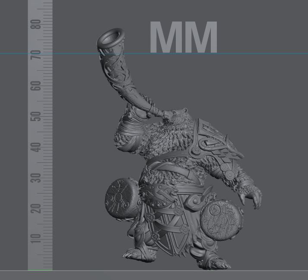
Task: Click the 20 mark on the ruler
Action: point(38,208)
